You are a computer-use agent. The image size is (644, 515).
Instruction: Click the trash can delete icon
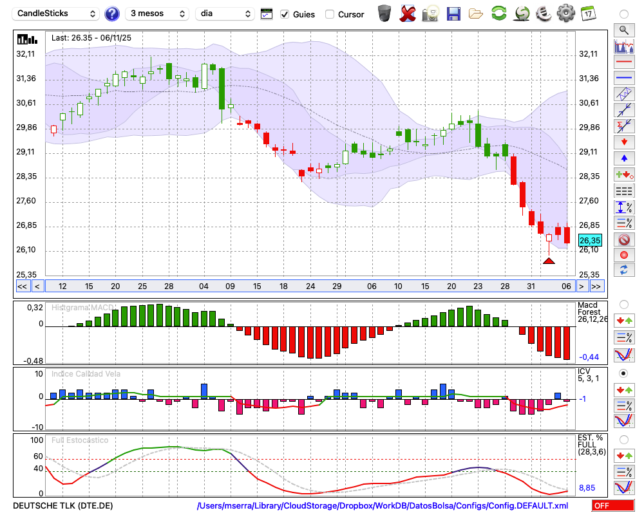click(x=384, y=14)
